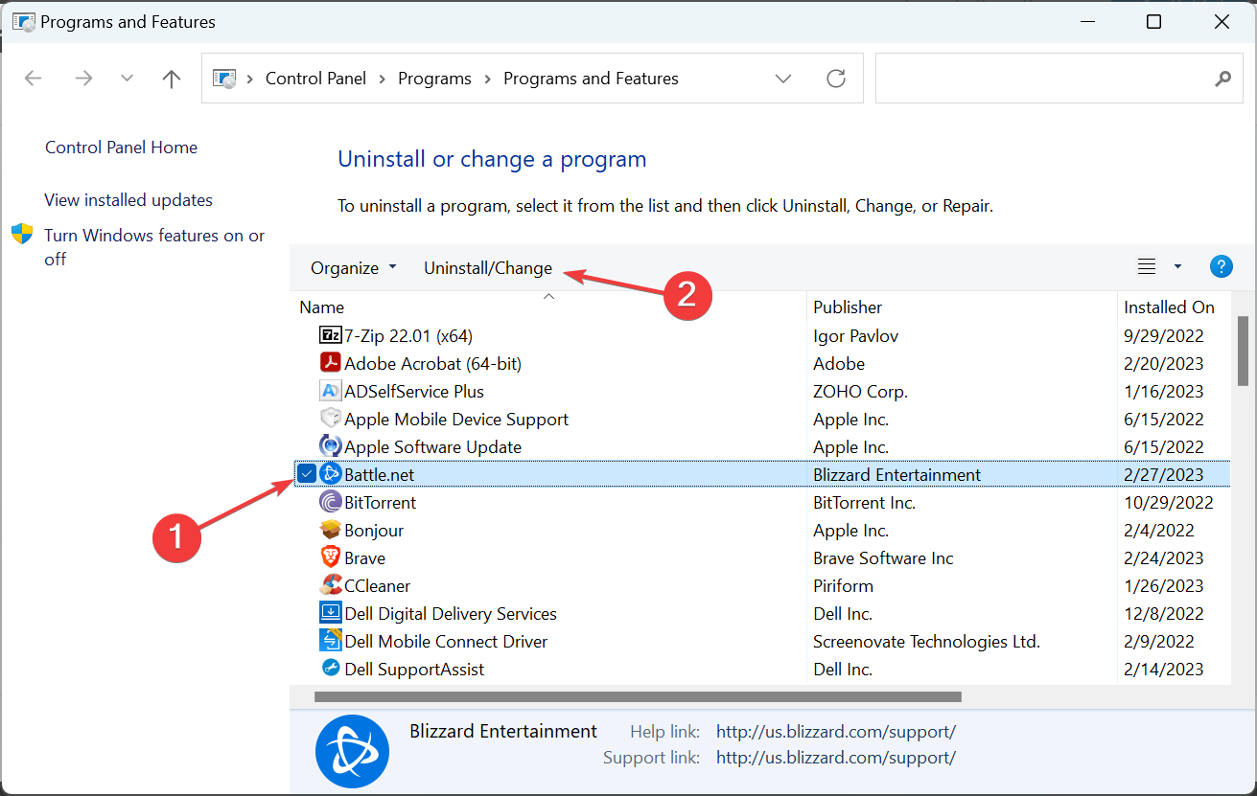1257x796 pixels.
Task: Click the Apple Mobile Device Support icon
Action: 330,420
